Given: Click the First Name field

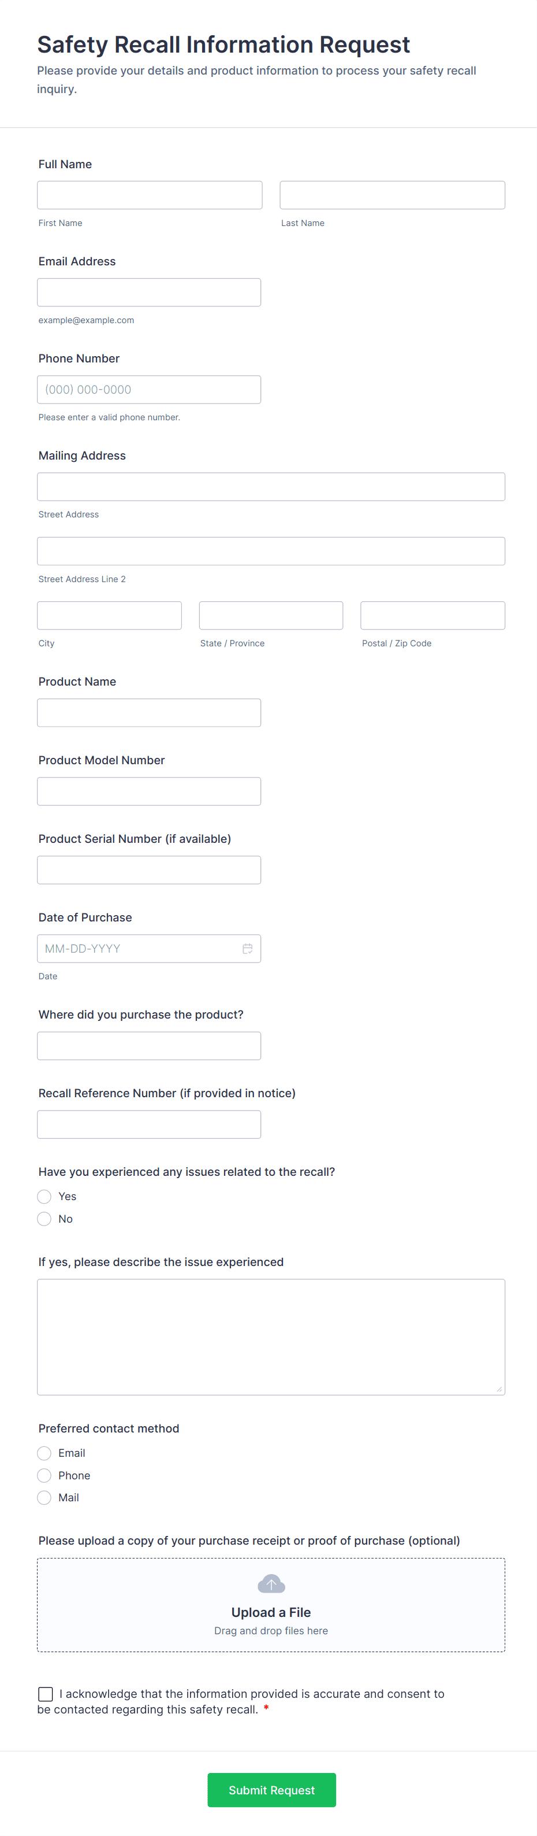Looking at the screenshot, I should click(x=149, y=195).
